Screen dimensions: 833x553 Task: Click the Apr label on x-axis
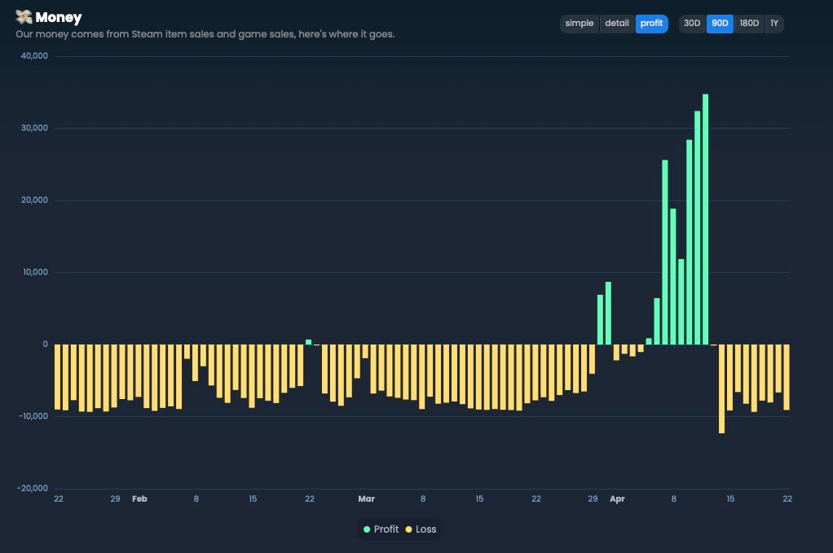coord(617,498)
